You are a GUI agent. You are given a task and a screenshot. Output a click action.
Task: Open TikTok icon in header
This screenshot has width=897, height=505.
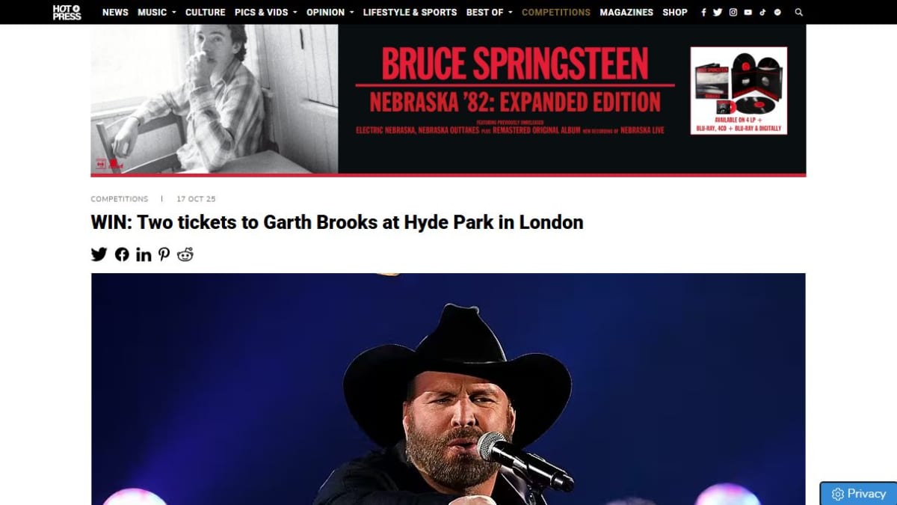763,12
